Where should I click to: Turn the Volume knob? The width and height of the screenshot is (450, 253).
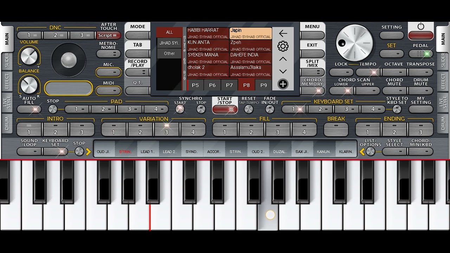(x=29, y=56)
